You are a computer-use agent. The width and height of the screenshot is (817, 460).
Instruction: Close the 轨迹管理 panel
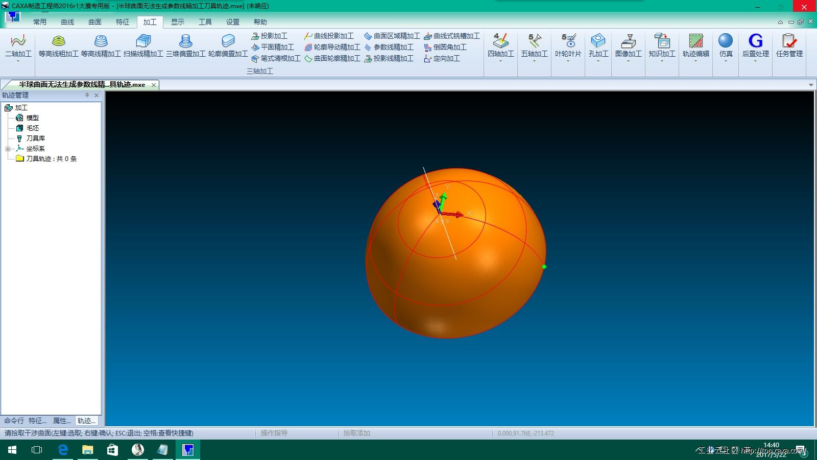pyautogui.click(x=97, y=95)
